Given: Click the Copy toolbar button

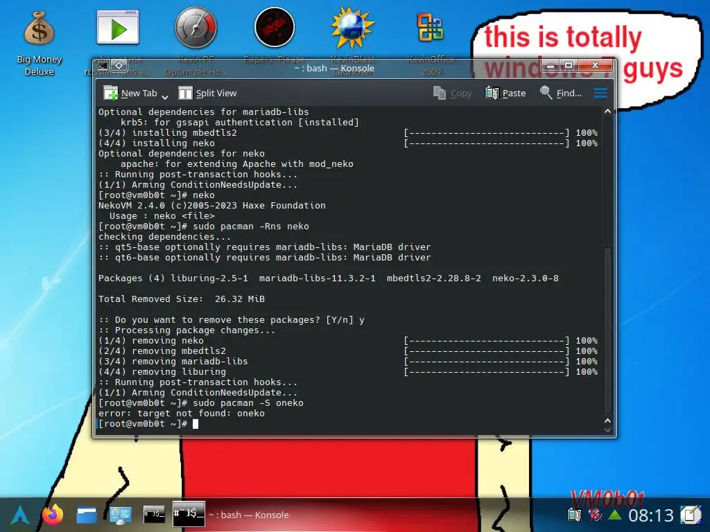Looking at the screenshot, I should 452,94.
